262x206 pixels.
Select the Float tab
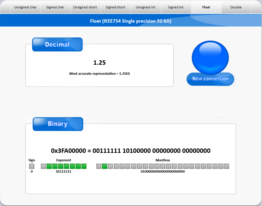click(206, 7)
